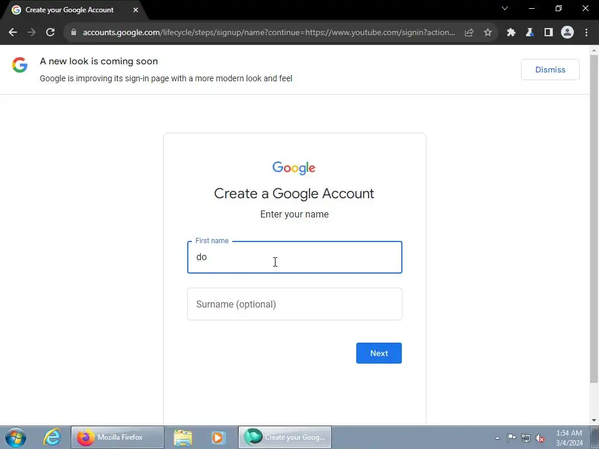Viewport: 599px width, 449px height.
Task: Click the browser forward arrow
Action: tap(32, 33)
